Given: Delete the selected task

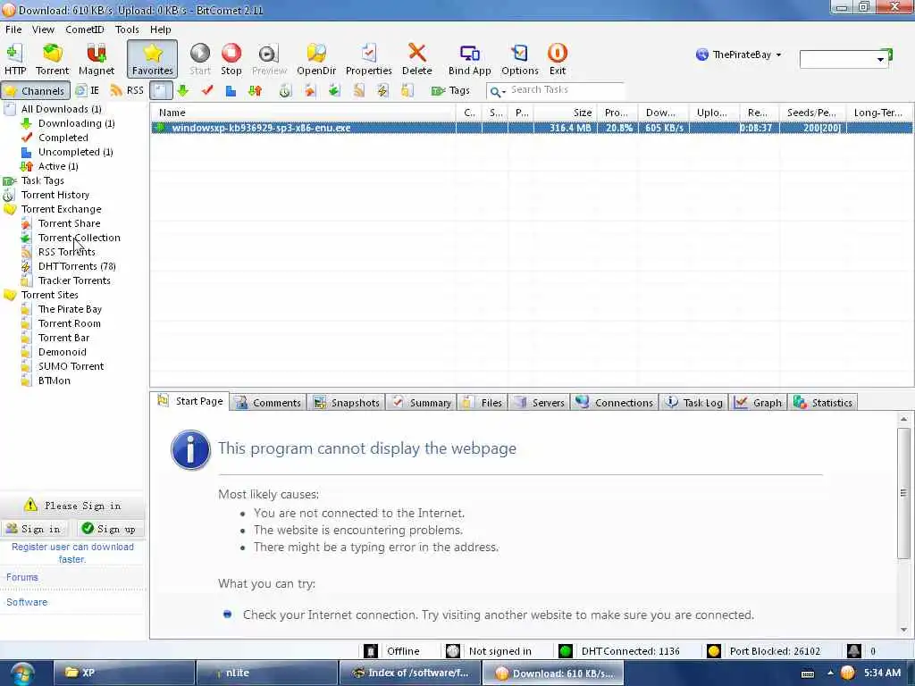Looking at the screenshot, I should 416,59.
